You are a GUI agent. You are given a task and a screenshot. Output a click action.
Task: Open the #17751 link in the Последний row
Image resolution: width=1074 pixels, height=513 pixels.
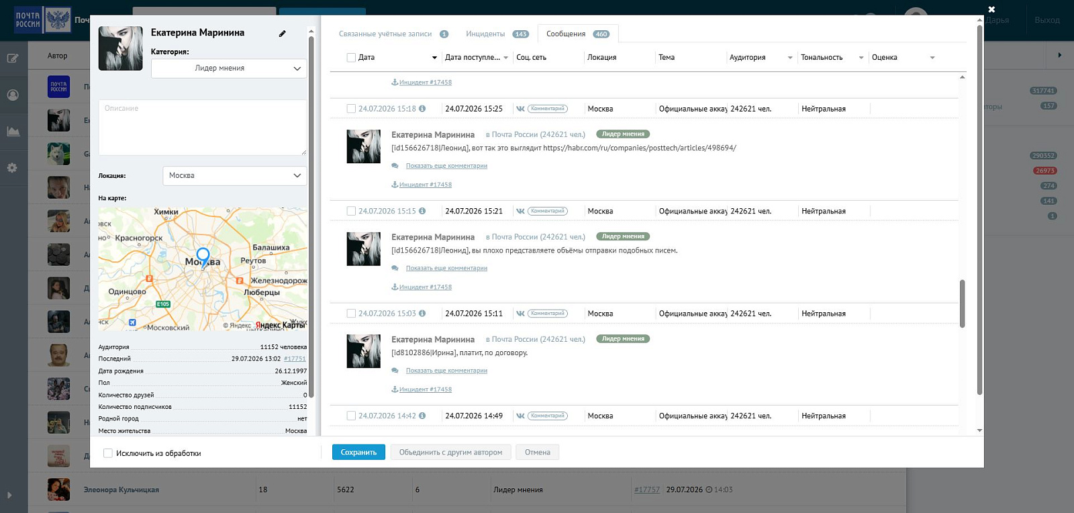(x=295, y=359)
